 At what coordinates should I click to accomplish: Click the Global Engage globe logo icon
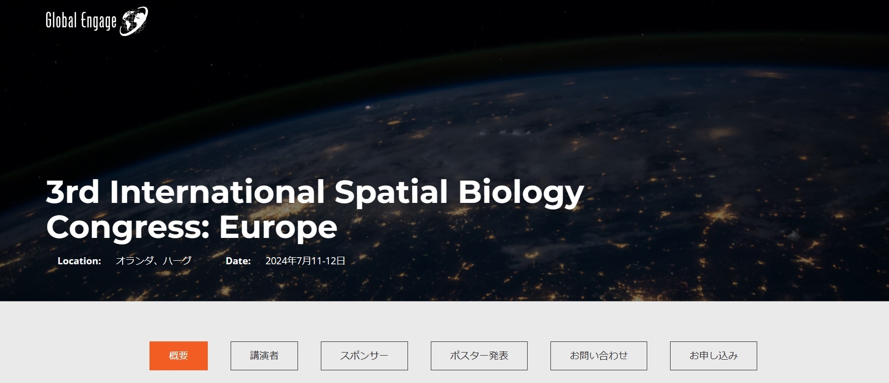coord(134,21)
